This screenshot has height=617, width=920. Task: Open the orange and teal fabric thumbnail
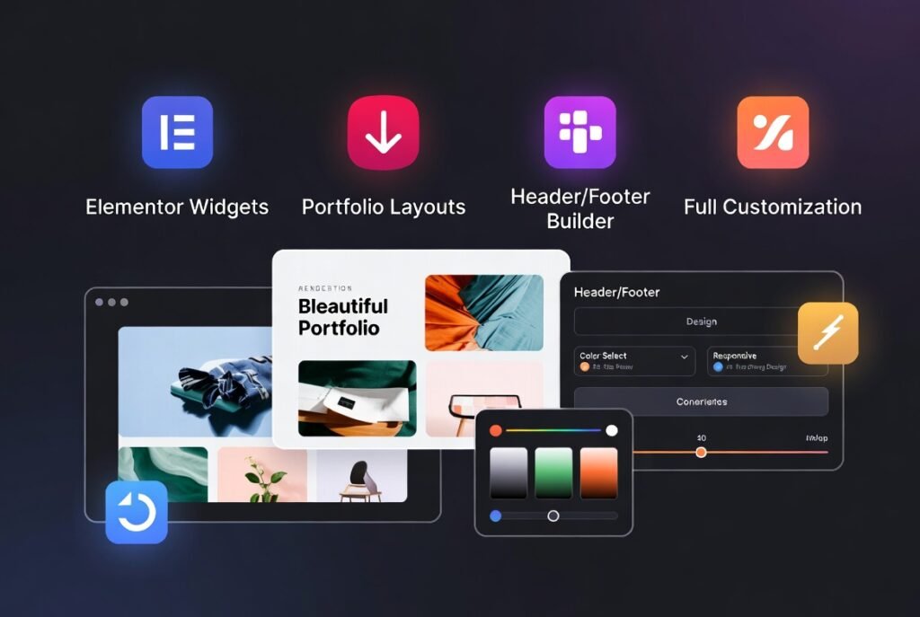(484, 313)
